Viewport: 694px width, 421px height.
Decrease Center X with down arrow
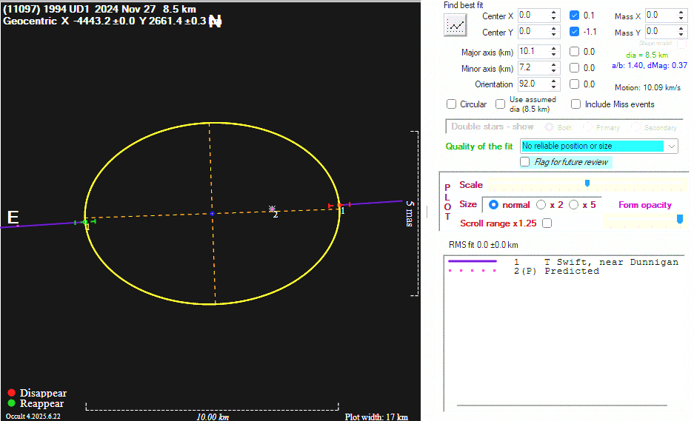pos(554,18)
